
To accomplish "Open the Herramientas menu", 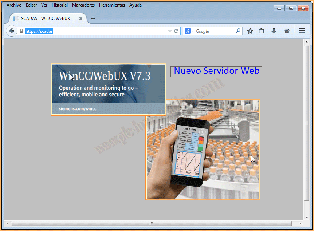I will [x=112, y=5].
